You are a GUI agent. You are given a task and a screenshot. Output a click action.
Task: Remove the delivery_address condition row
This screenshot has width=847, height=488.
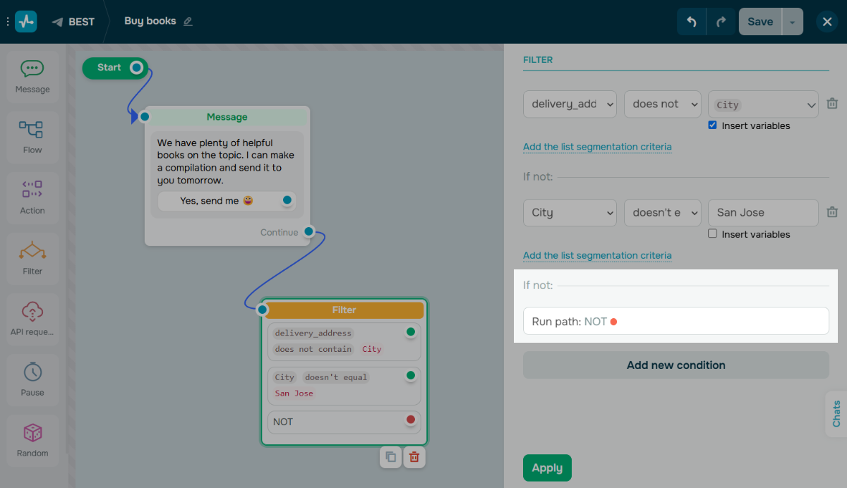tap(832, 104)
